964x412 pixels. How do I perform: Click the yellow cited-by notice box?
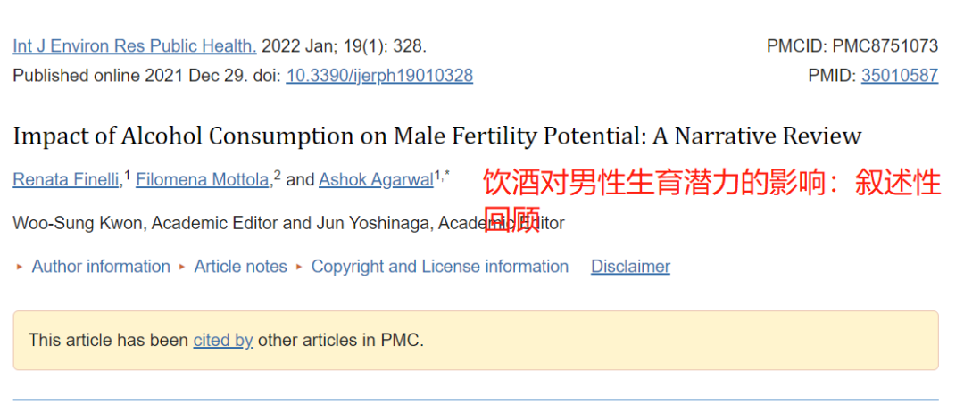(x=476, y=340)
